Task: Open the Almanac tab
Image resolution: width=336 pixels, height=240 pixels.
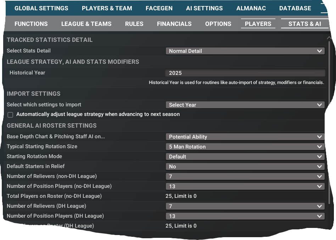Action: click(251, 8)
